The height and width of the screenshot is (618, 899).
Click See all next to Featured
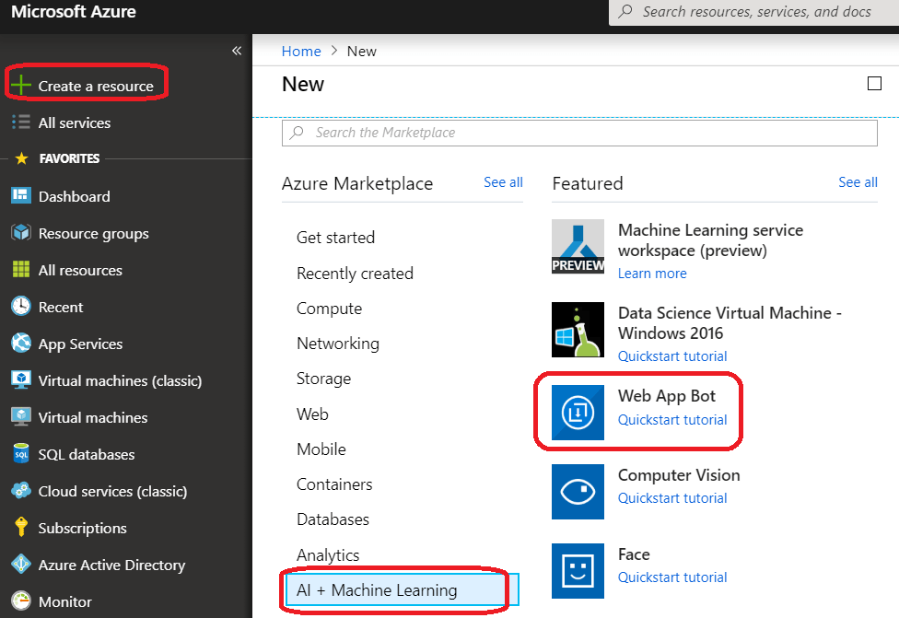coord(858,182)
